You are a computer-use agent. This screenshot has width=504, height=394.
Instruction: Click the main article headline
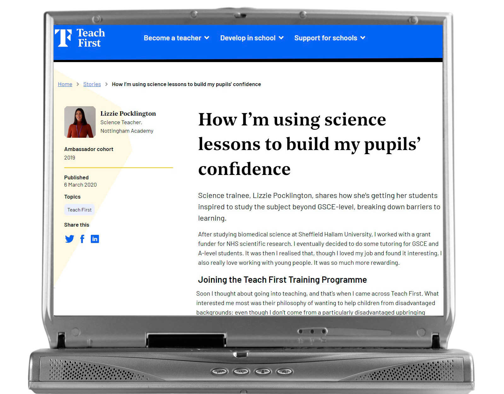tap(309, 144)
